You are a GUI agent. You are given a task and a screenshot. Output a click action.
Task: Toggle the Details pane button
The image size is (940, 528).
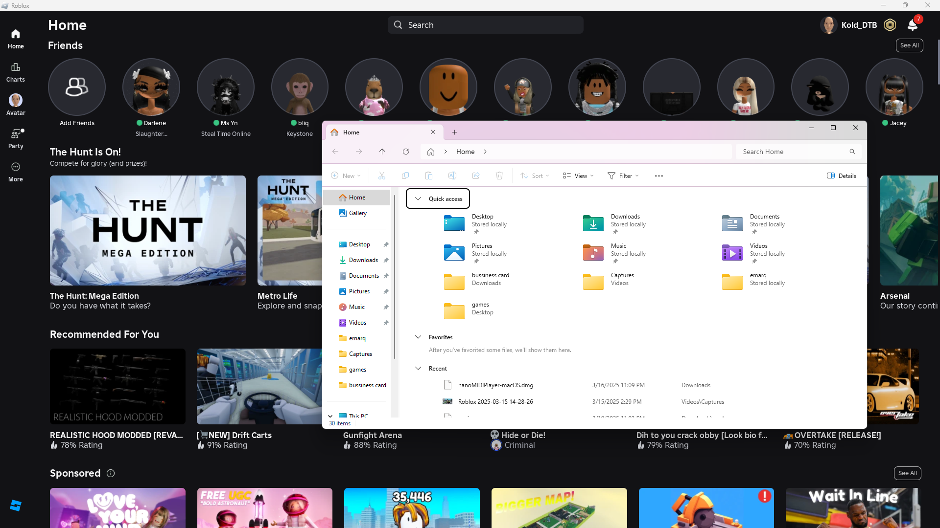(x=841, y=176)
